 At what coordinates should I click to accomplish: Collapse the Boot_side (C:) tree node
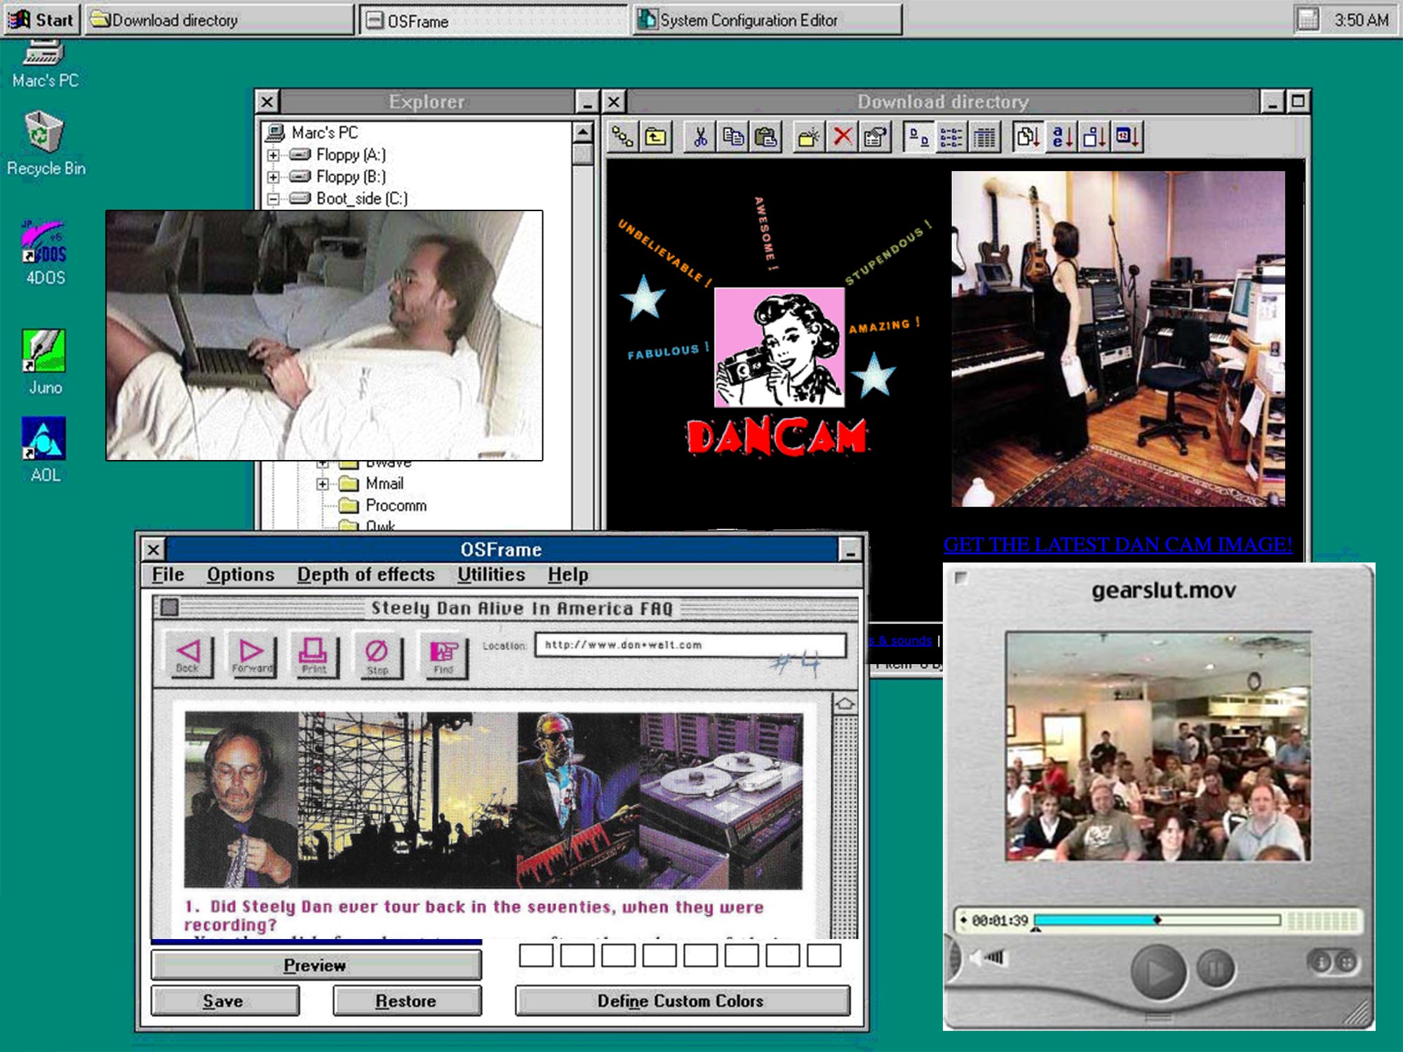[274, 199]
